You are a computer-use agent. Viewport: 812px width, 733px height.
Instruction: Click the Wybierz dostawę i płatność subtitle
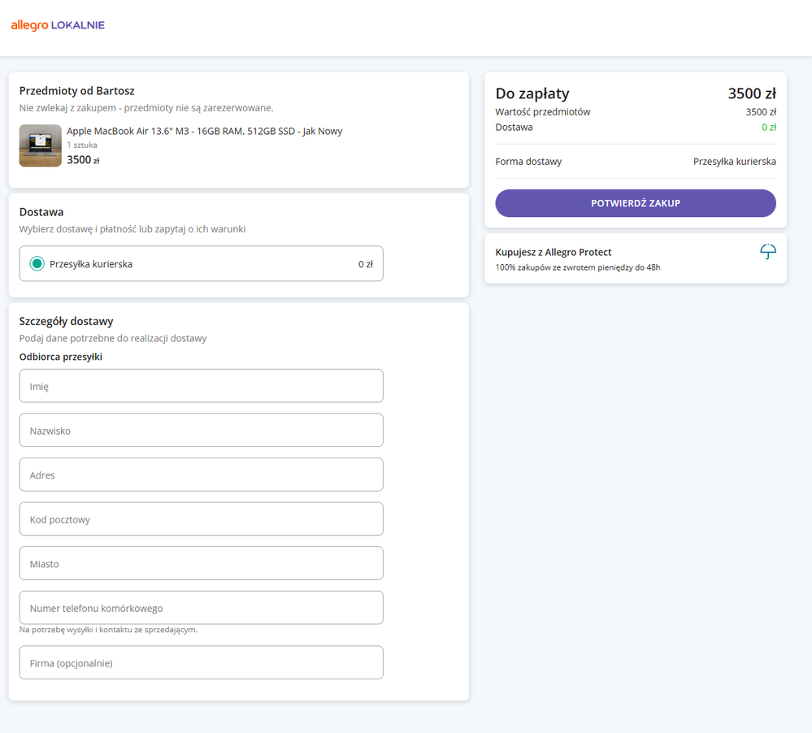click(x=132, y=229)
